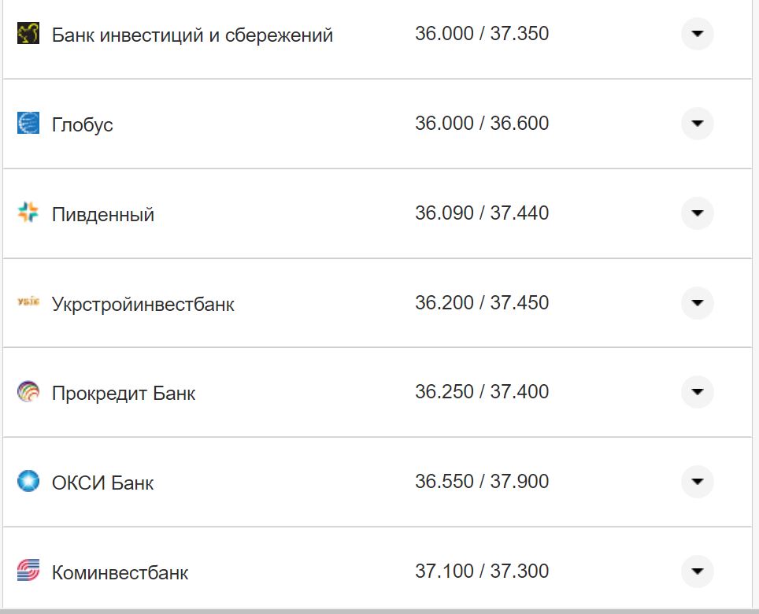Open the Коминвестбанк dropdown arrow

696,571
